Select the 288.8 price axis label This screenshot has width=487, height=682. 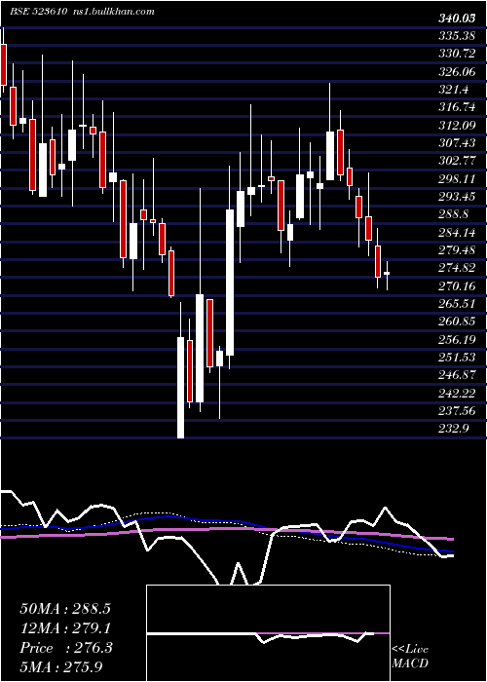point(452,214)
